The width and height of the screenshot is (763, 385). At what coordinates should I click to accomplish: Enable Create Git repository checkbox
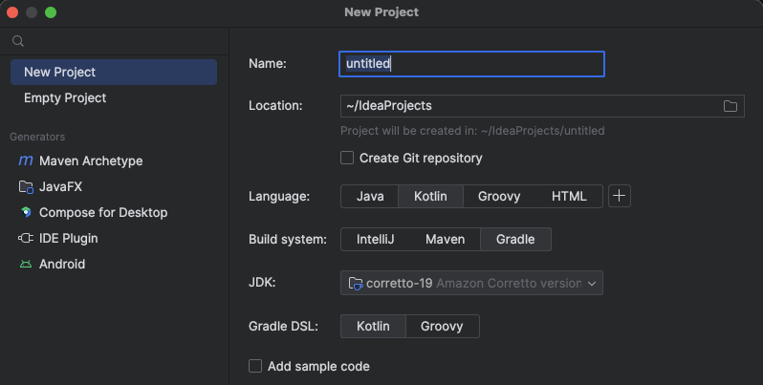click(347, 158)
